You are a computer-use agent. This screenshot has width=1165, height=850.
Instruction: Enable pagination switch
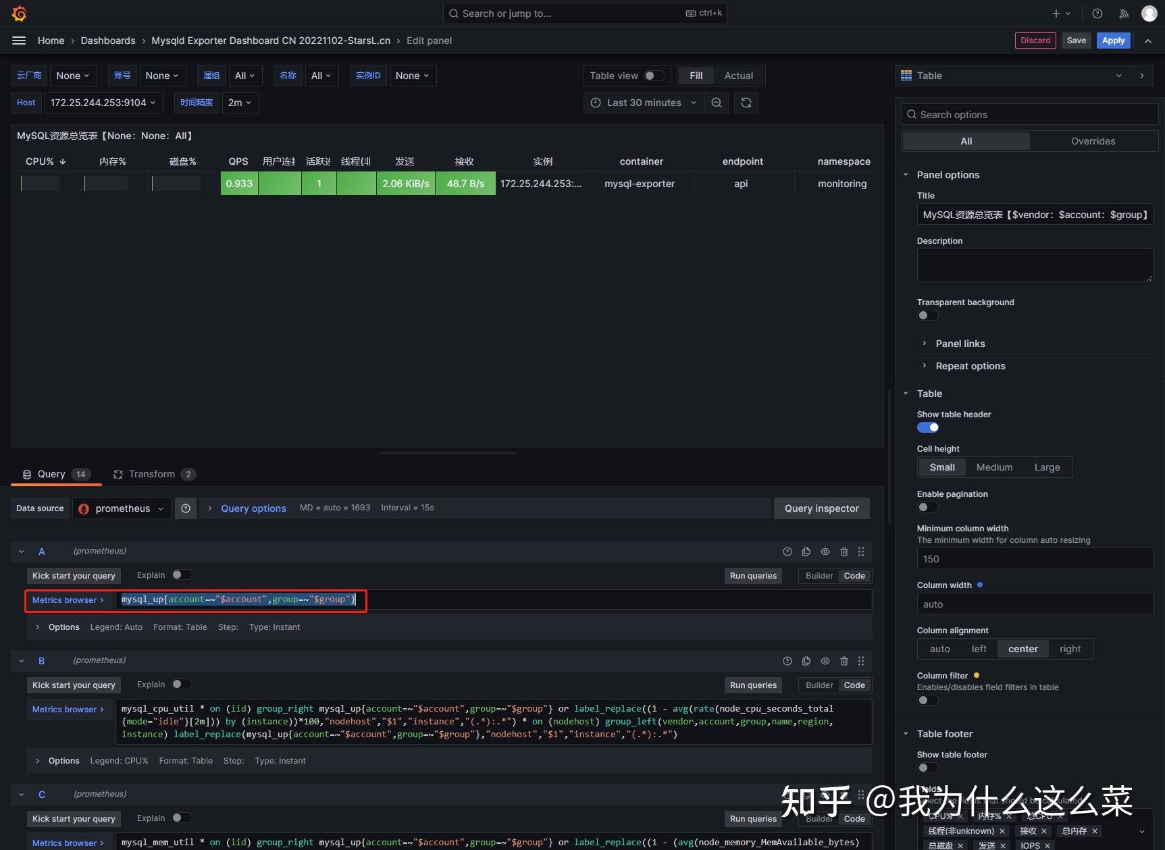click(x=927, y=507)
